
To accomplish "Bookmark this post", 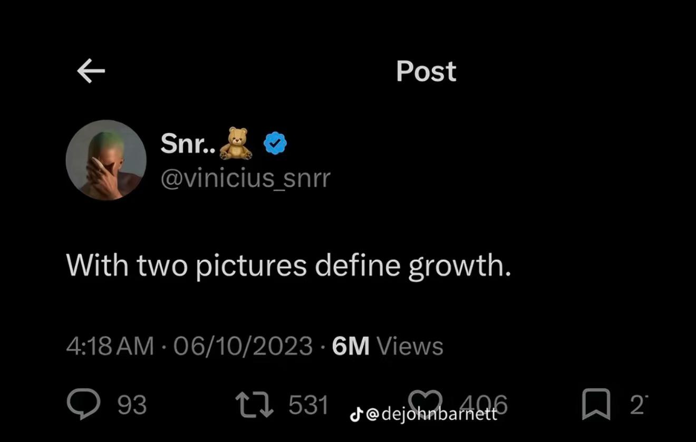I will [596, 404].
